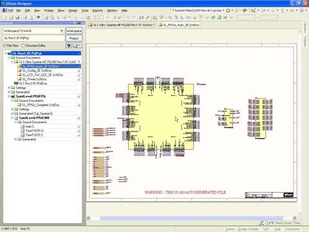Collapse the SpiritLevel.PRJEMB project node
309x232 pixels.
pos(12,118)
